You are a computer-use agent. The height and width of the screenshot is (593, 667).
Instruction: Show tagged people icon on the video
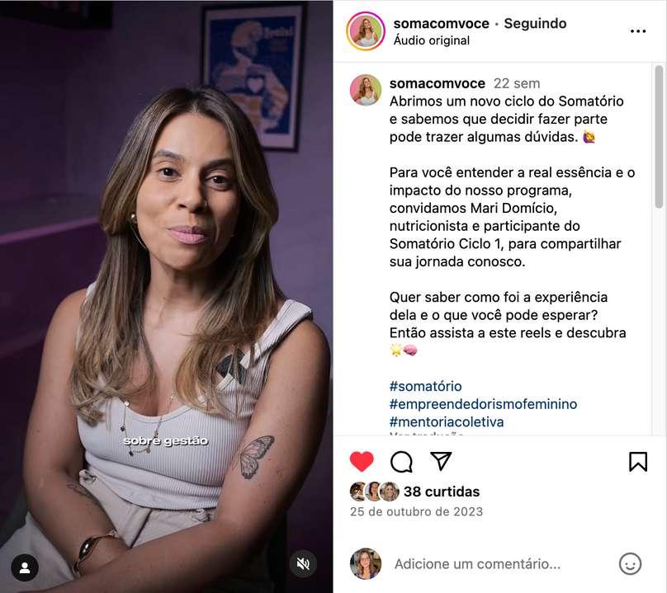click(25, 568)
